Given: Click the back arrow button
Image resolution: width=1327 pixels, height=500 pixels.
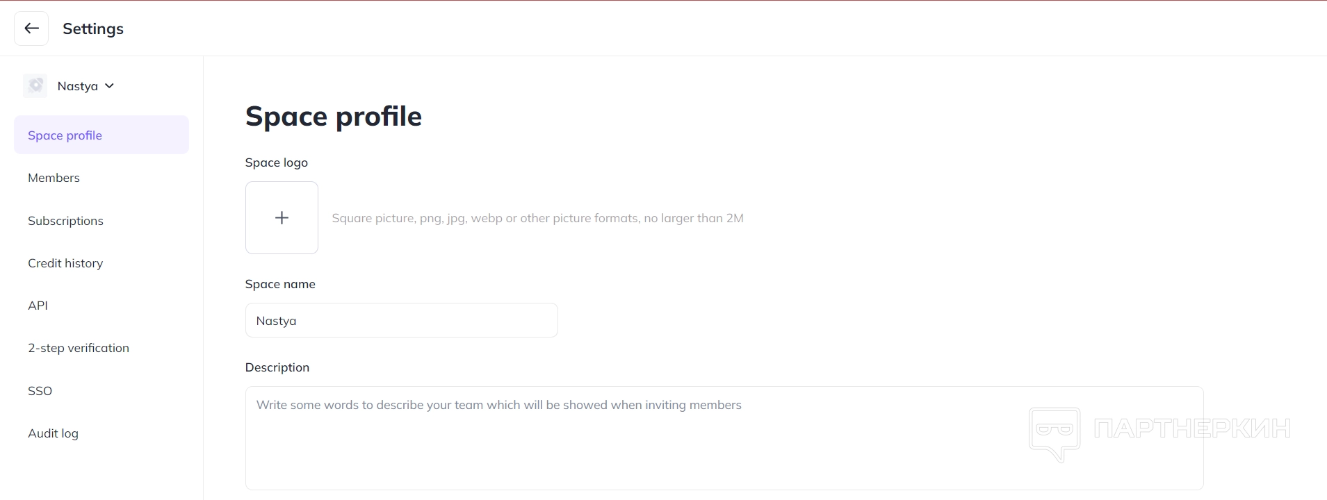Looking at the screenshot, I should coord(31,28).
